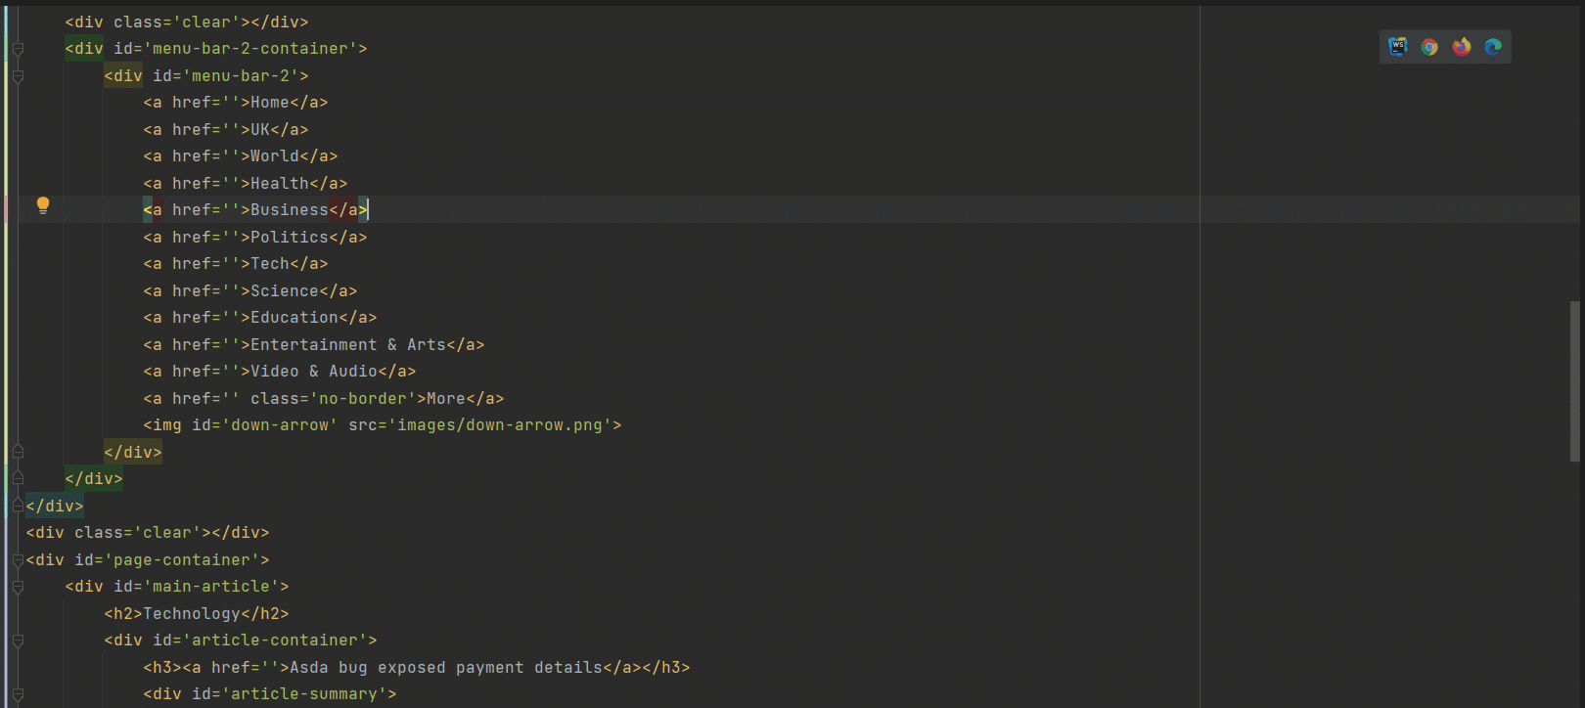Open page in Firefox browser
Image resolution: width=1585 pixels, height=708 pixels.
tap(1462, 47)
